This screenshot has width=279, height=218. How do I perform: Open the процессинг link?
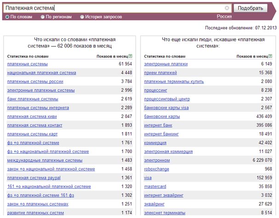pos(155,90)
